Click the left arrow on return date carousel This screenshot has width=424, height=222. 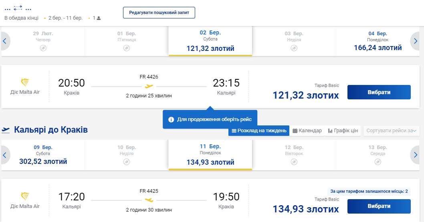pyautogui.click(x=4, y=155)
